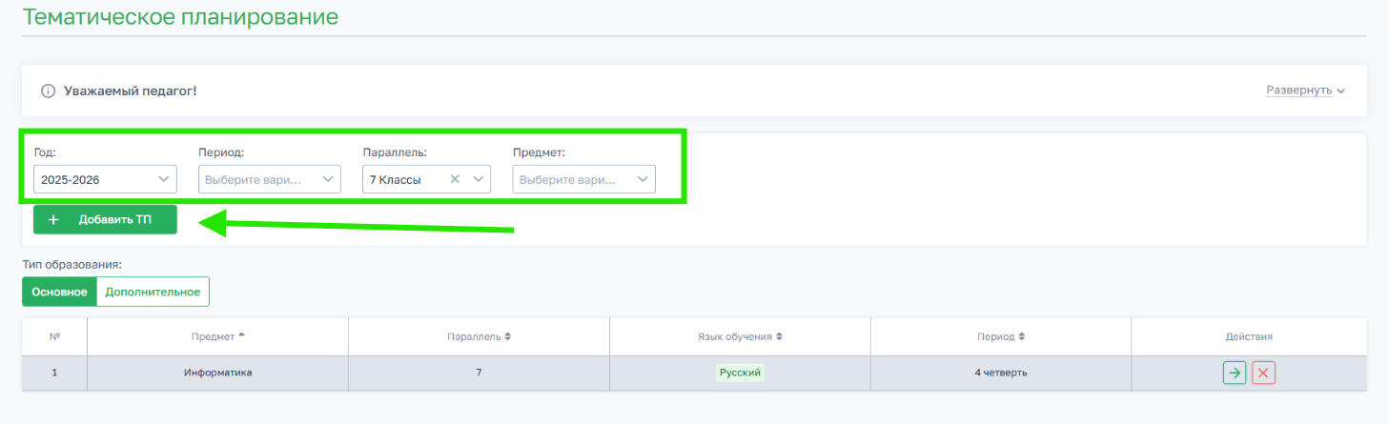Click the Информатика subject cell
1389x425 pixels.
click(x=217, y=373)
